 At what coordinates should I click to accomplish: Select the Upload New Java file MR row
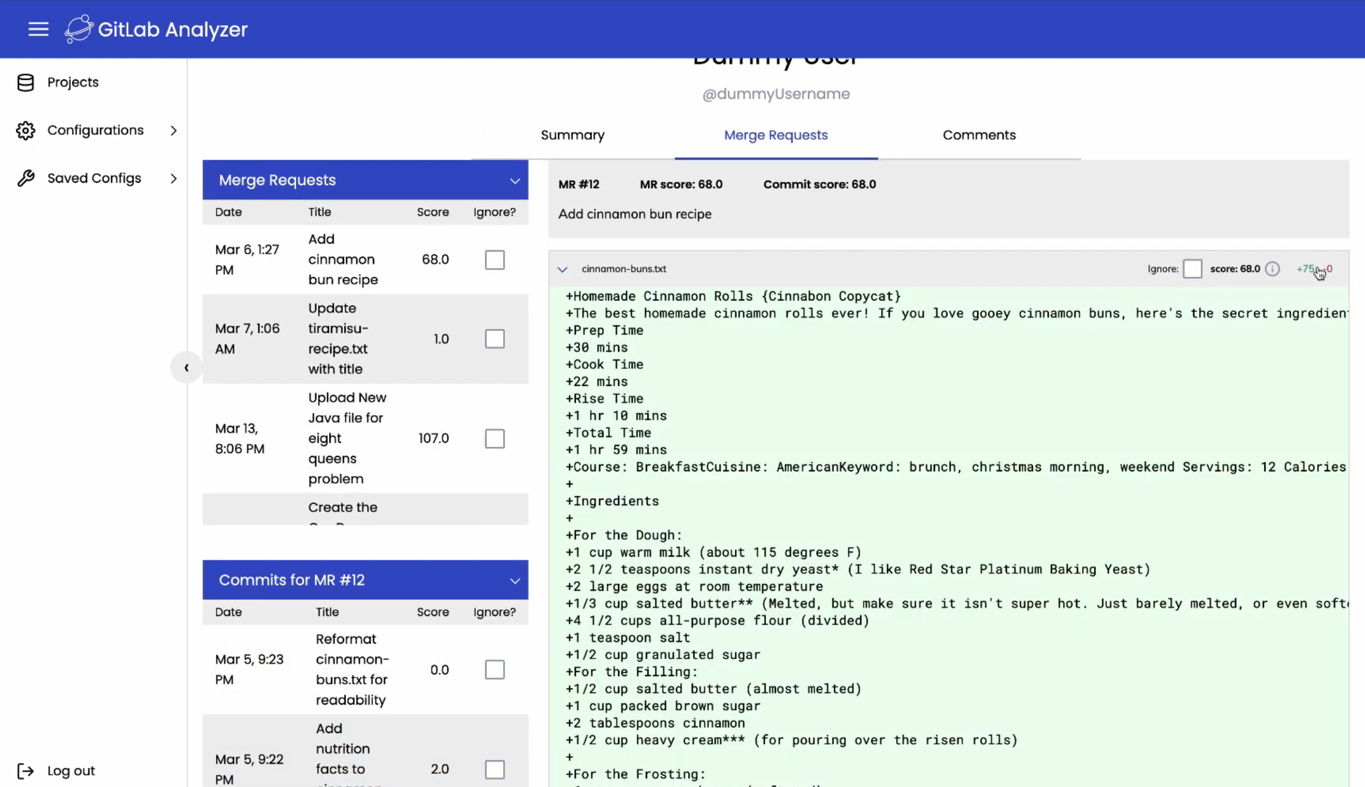[347, 438]
